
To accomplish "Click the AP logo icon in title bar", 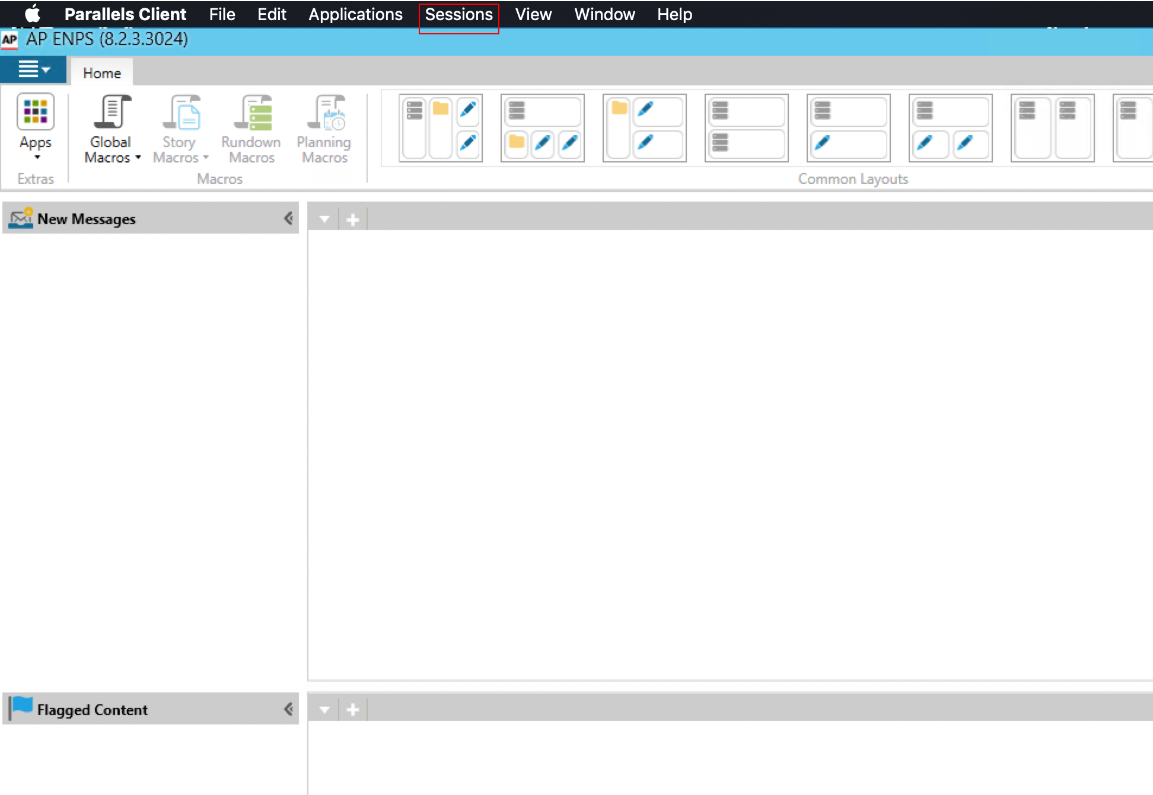I will 9,40.
